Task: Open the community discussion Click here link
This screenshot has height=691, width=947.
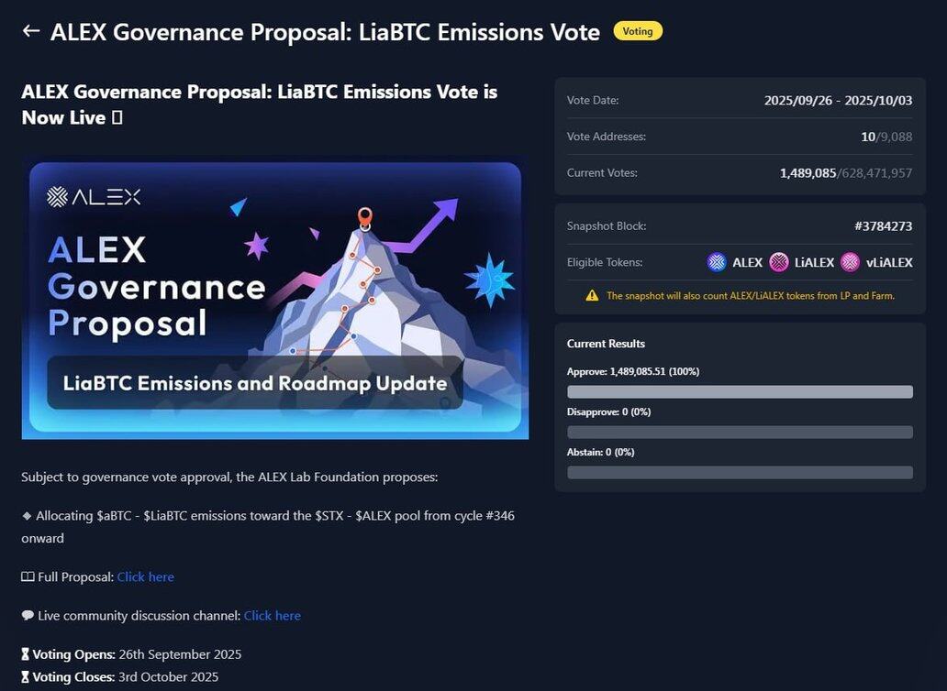Action: coord(273,616)
